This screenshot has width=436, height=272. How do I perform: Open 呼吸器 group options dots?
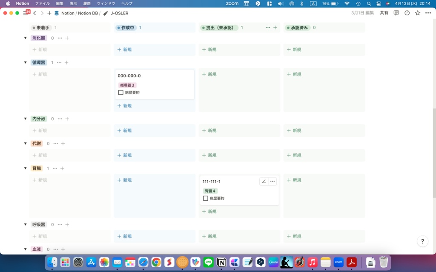(x=60, y=224)
